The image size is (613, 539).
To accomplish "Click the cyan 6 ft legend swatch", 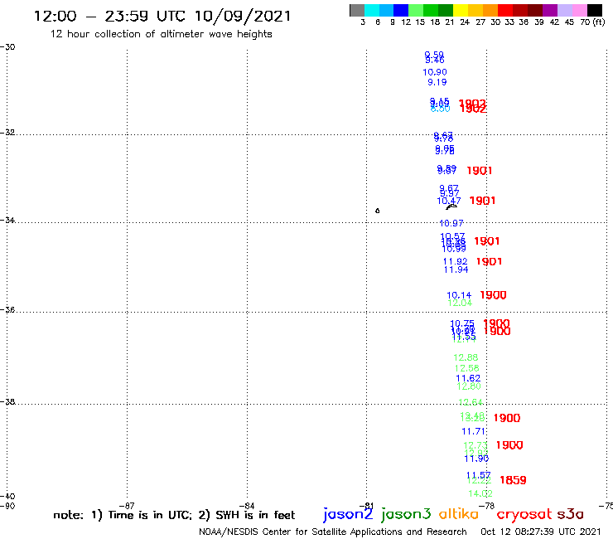I will [x=371, y=10].
